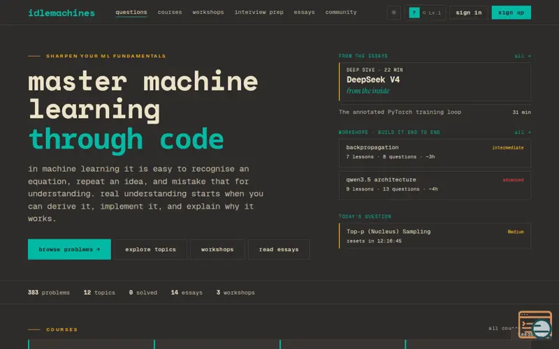The image size is (559, 349).
Task: Click the idlemachines logo
Action: click(61, 13)
